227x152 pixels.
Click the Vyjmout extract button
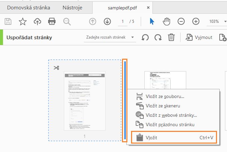199,37
